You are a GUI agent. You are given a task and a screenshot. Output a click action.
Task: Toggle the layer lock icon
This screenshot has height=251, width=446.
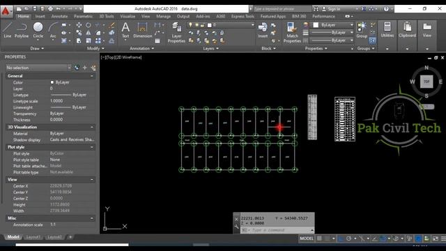point(202,25)
